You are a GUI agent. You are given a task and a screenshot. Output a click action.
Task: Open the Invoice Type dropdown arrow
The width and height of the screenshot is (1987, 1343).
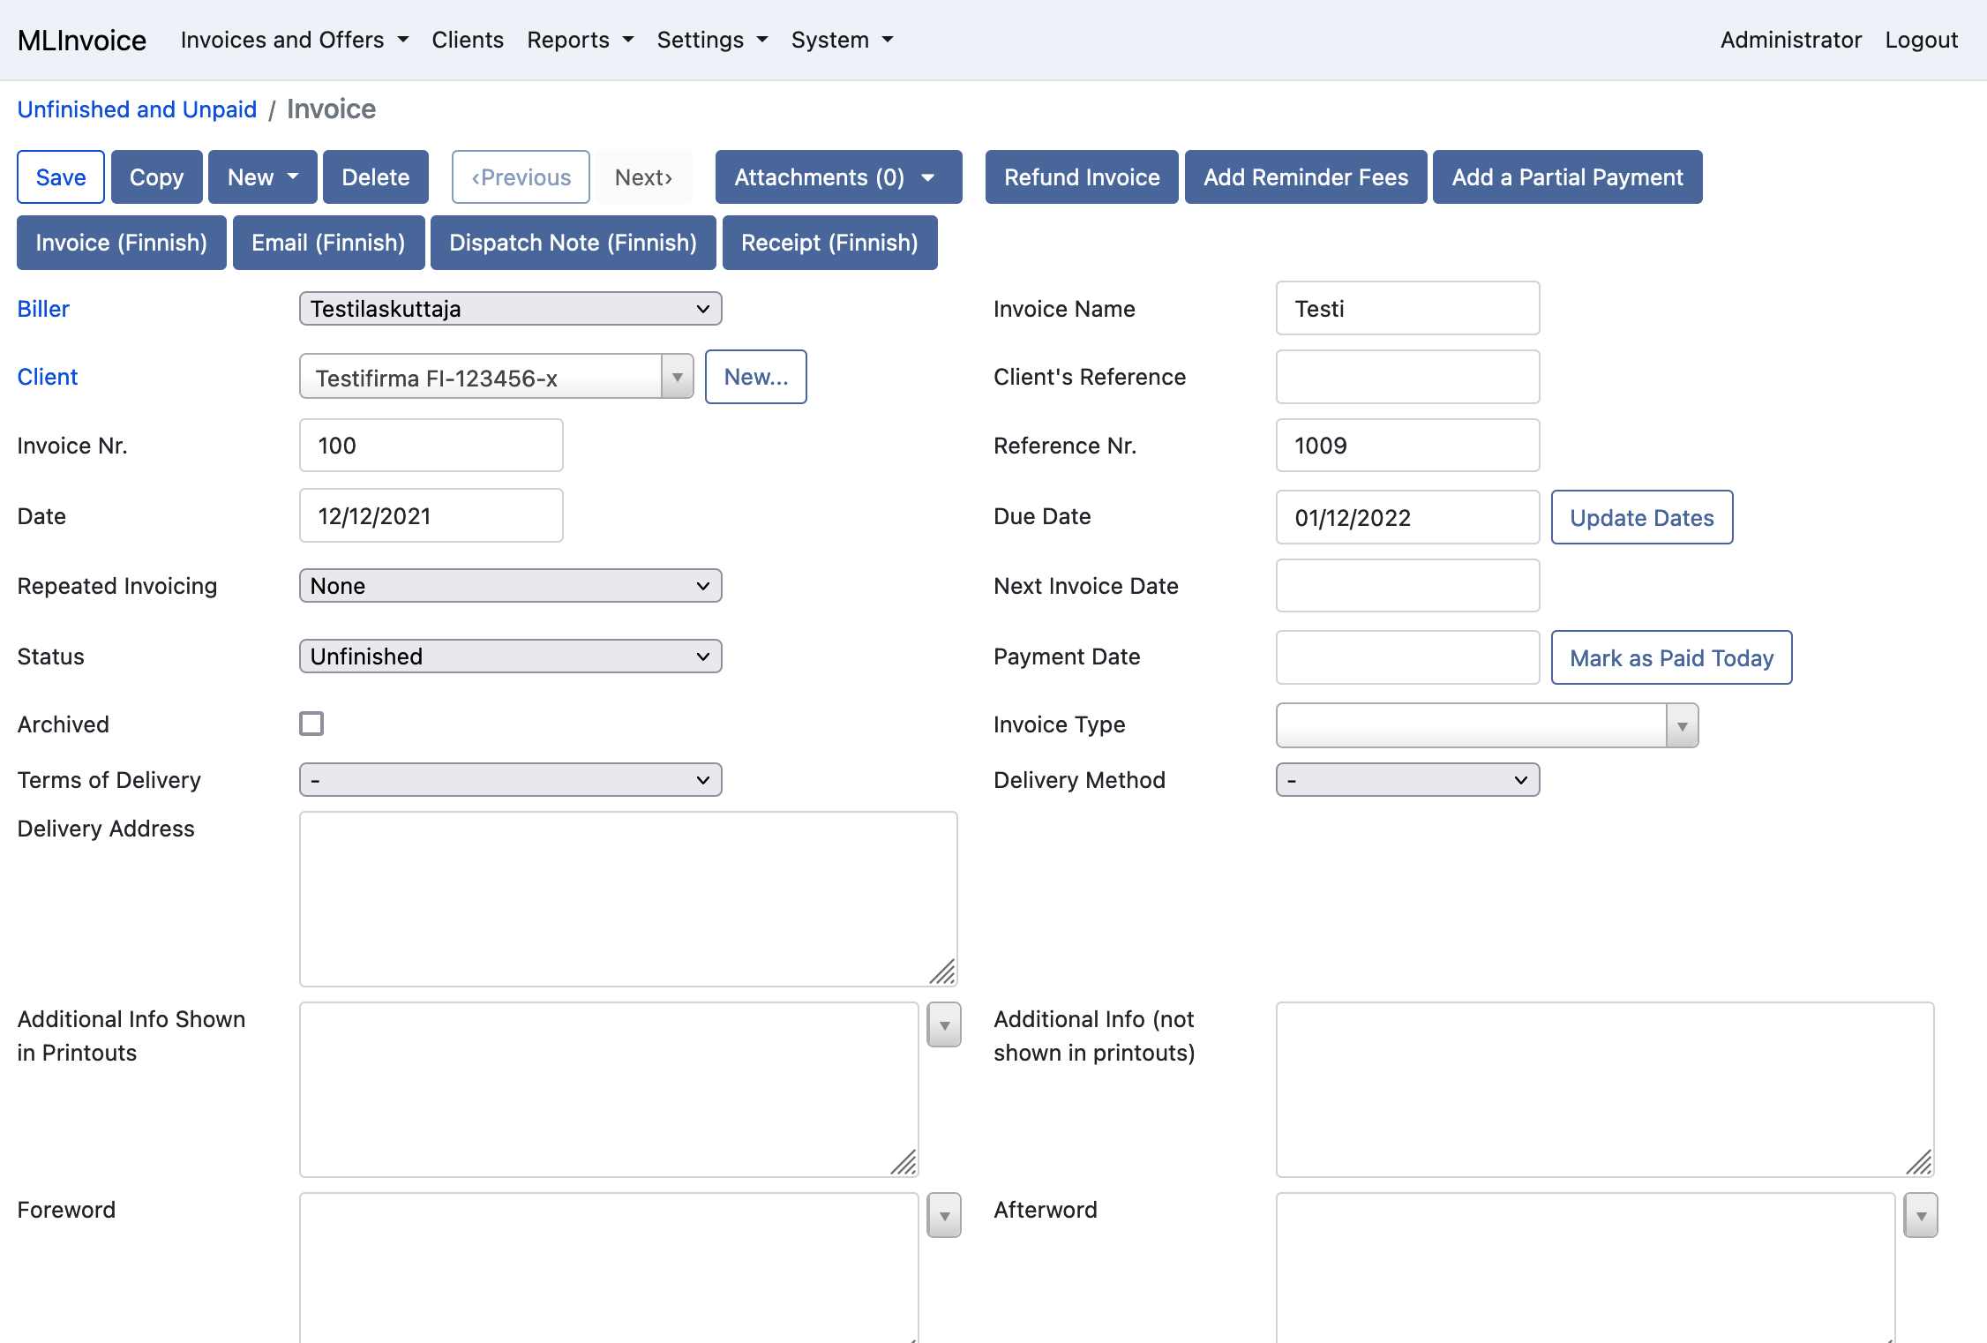(1682, 726)
